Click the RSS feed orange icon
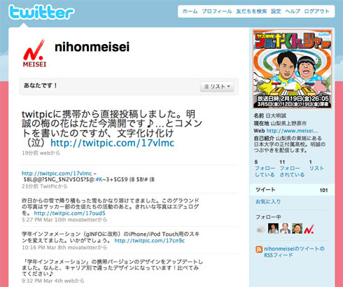Image resolution: width=343 pixels, height=287 pixels. pyautogui.click(x=259, y=249)
